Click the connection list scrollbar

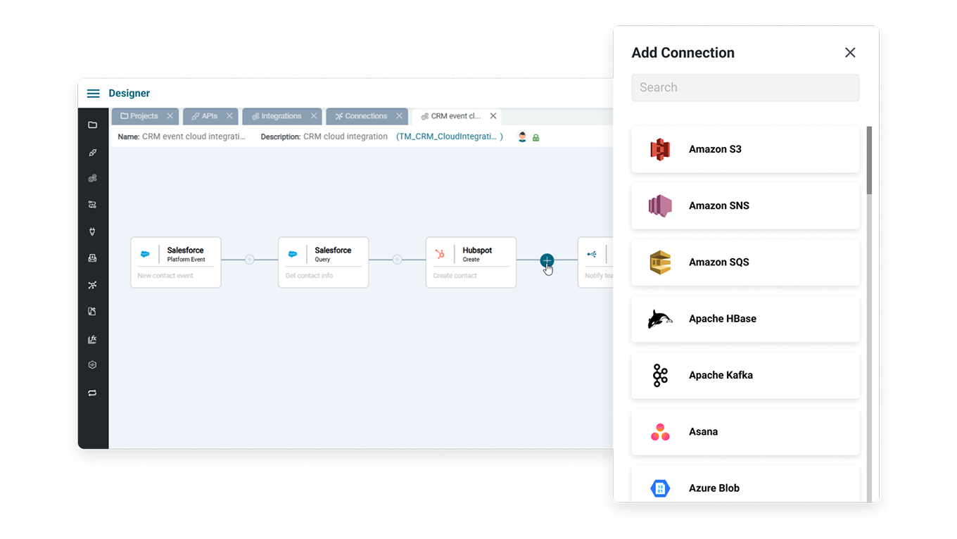pos(869,162)
